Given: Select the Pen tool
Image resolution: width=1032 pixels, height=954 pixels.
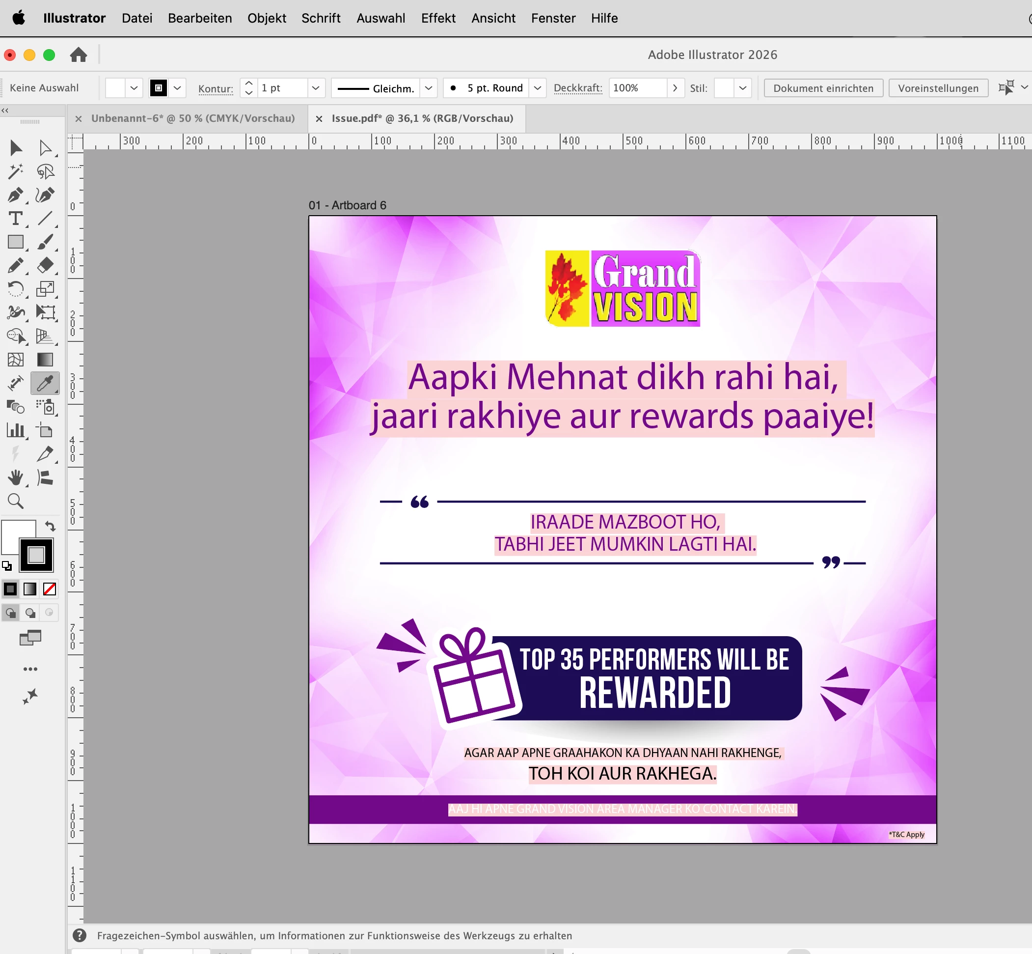Looking at the screenshot, I should [x=16, y=195].
